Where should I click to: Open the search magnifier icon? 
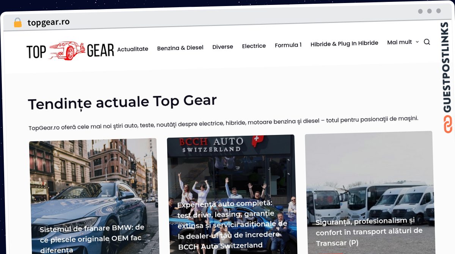point(427,42)
